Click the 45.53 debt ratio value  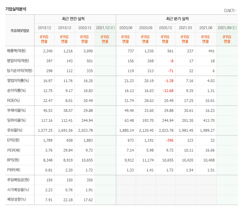[x=48, y=111]
